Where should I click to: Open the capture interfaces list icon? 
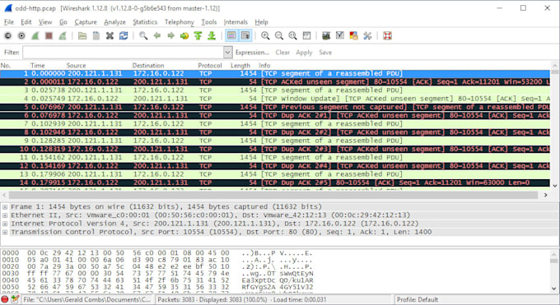[8, 35]
